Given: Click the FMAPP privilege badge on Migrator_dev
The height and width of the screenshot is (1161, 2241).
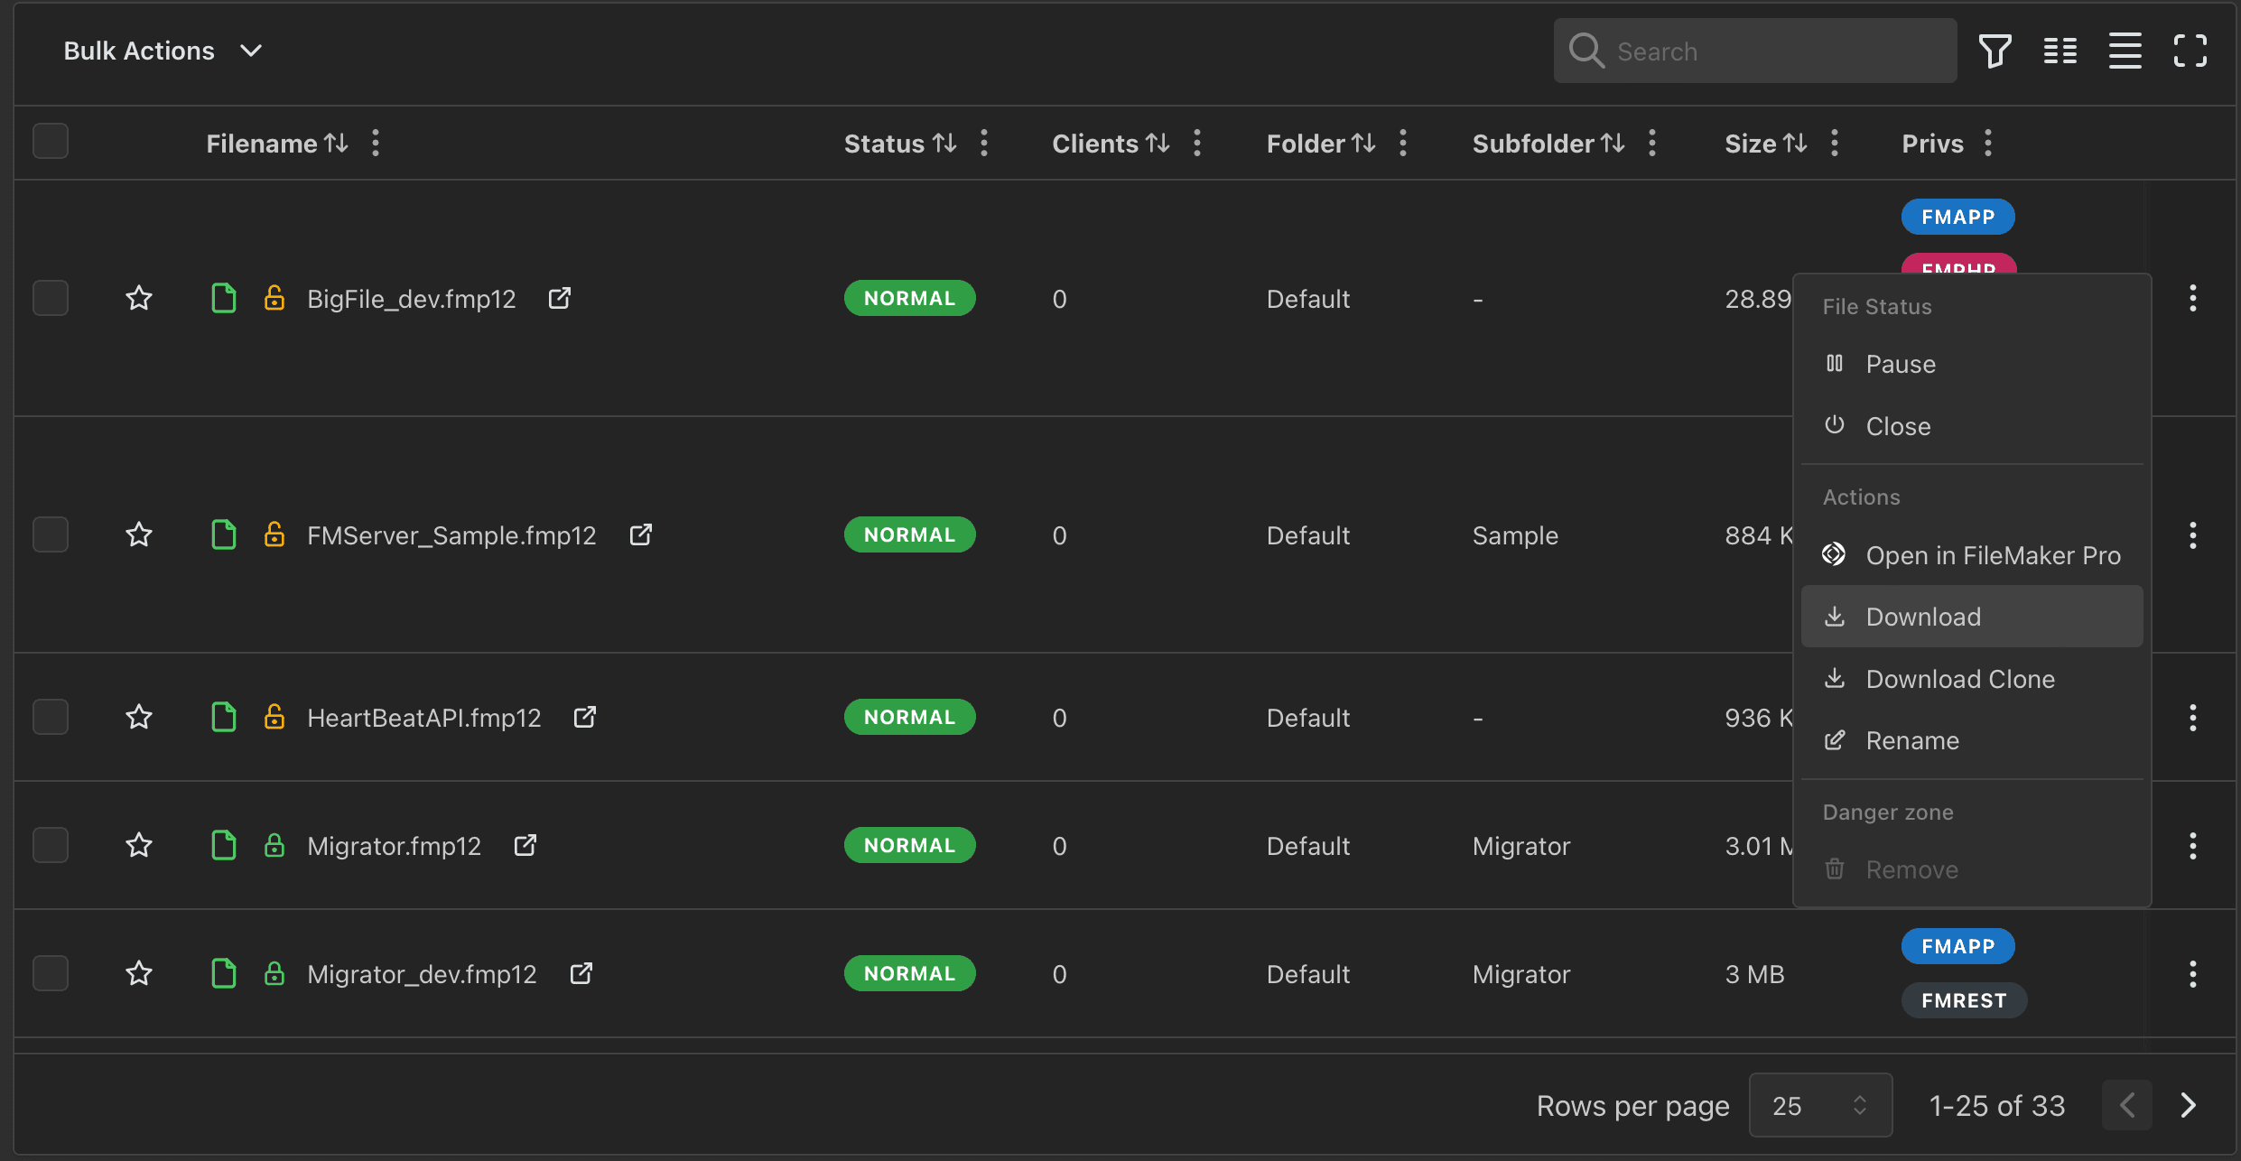Looking at the screenshot, I should (1957, 946).
